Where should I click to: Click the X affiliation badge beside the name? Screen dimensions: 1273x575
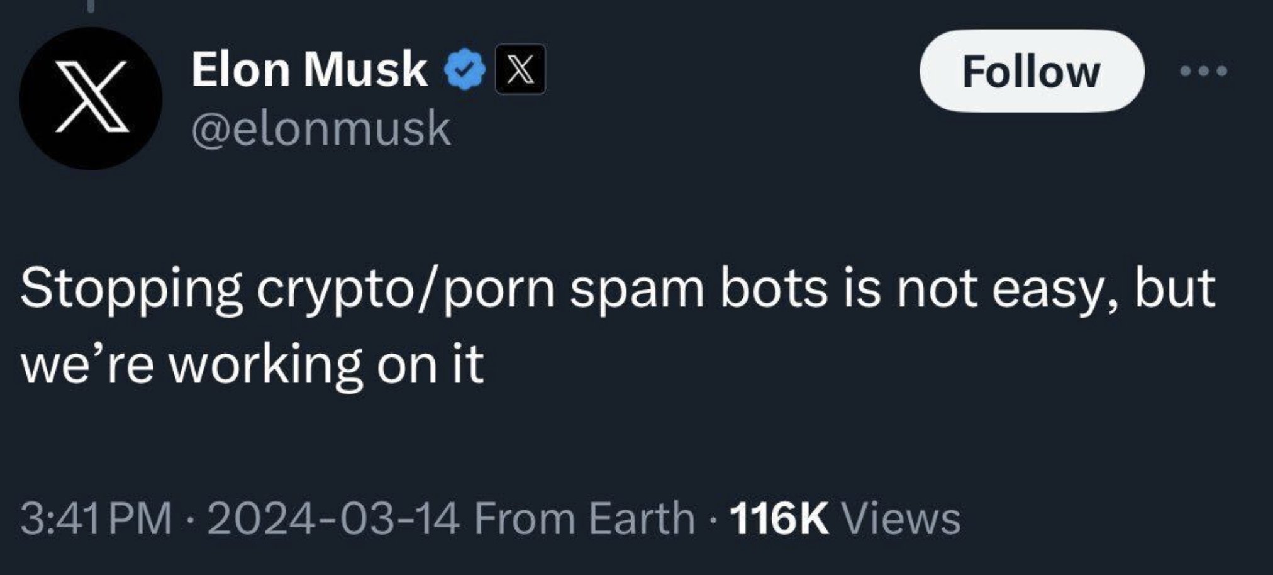coord(520,69)
